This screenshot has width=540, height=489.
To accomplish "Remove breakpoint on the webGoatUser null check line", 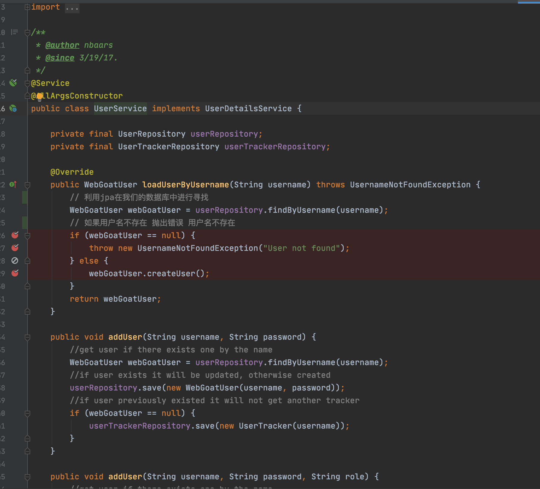I will 15,235.
